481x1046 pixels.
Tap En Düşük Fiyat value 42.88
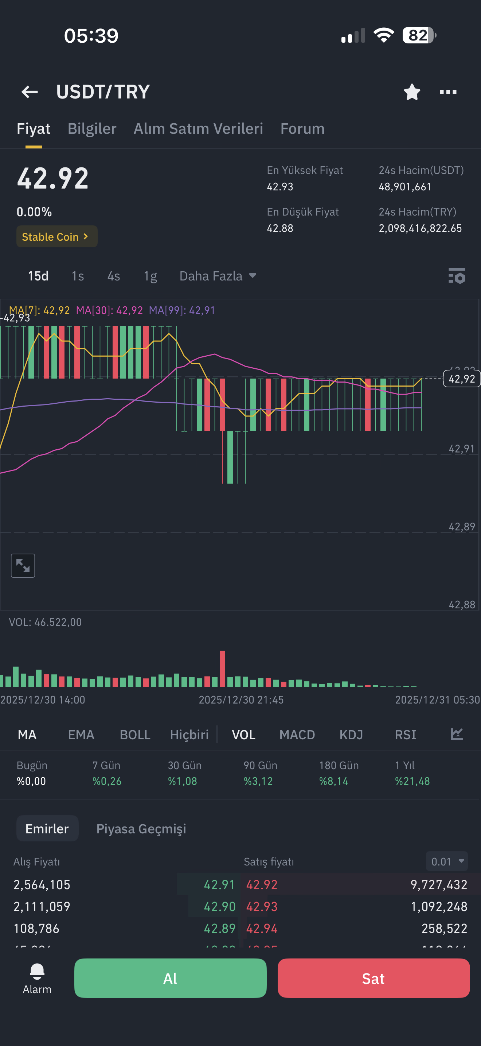point(280,228)
